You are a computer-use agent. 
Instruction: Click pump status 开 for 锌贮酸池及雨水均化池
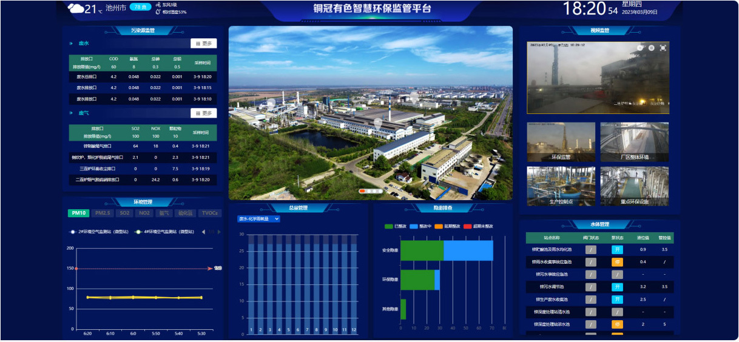pyautogui.click(x=617, y=249)
